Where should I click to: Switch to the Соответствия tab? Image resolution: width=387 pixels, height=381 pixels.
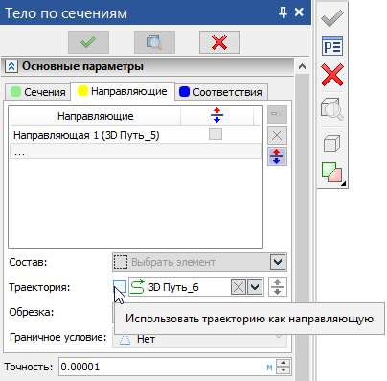point(221,92)
